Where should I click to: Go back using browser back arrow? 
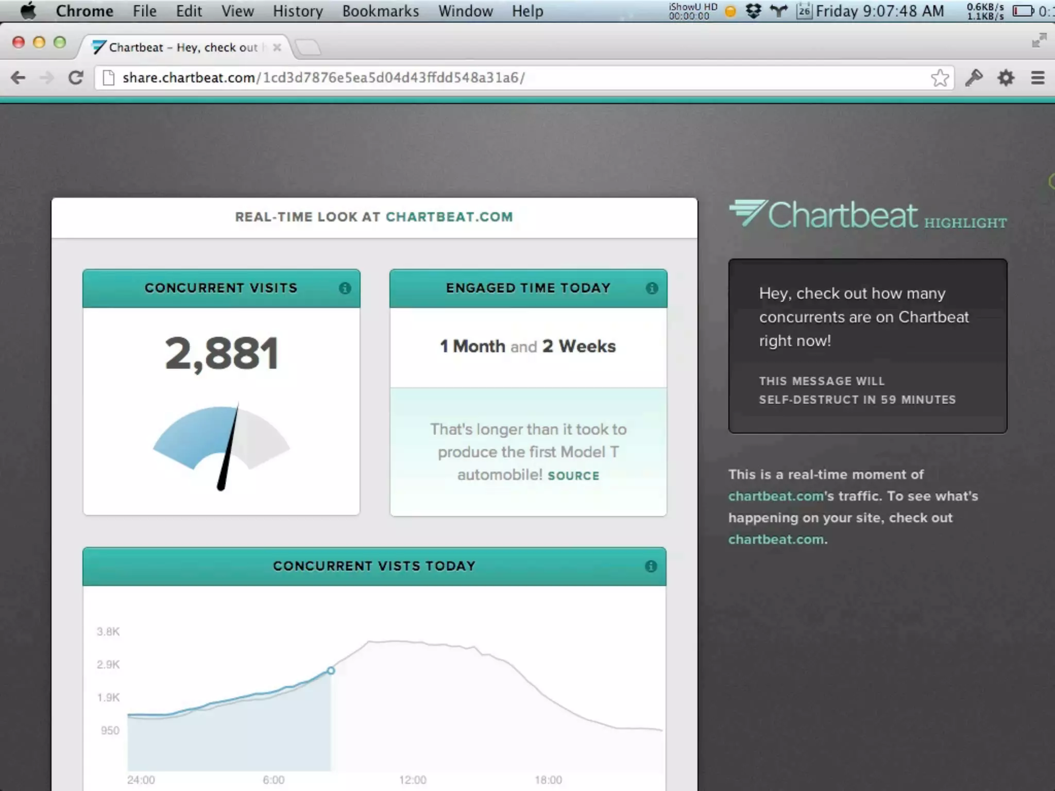[x=18, y=78]
